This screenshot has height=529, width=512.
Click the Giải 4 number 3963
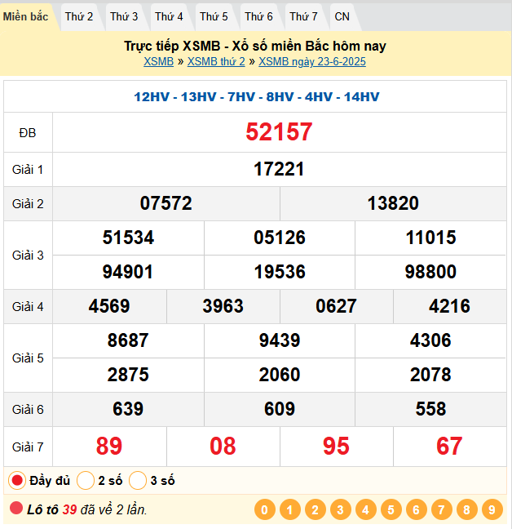pos(223,306)
